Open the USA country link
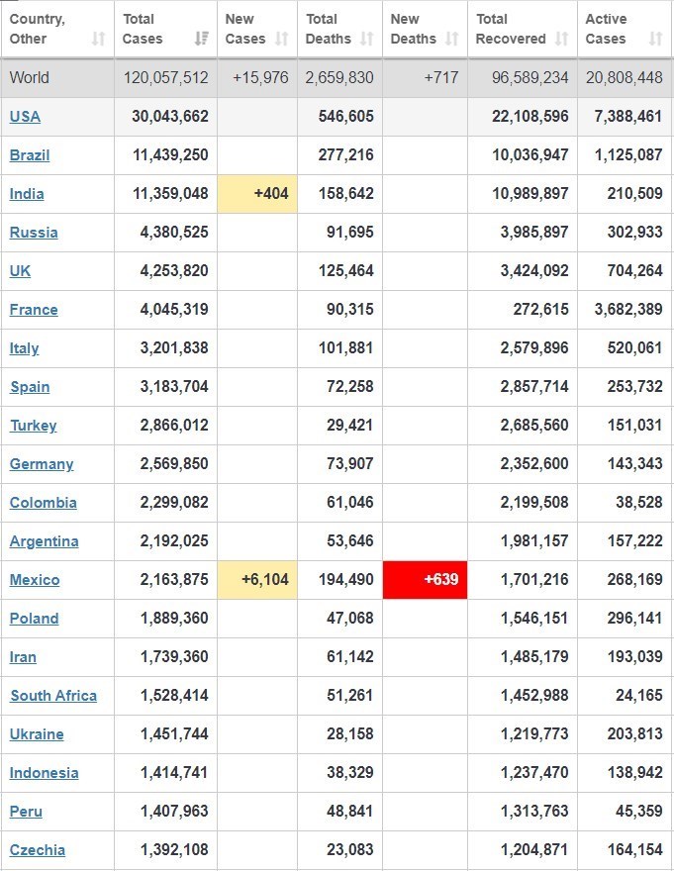 tap(25, 117)
